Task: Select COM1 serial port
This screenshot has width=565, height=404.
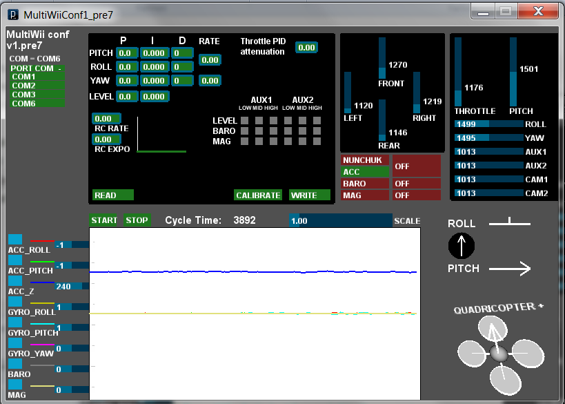Action: tap(37, 77)
